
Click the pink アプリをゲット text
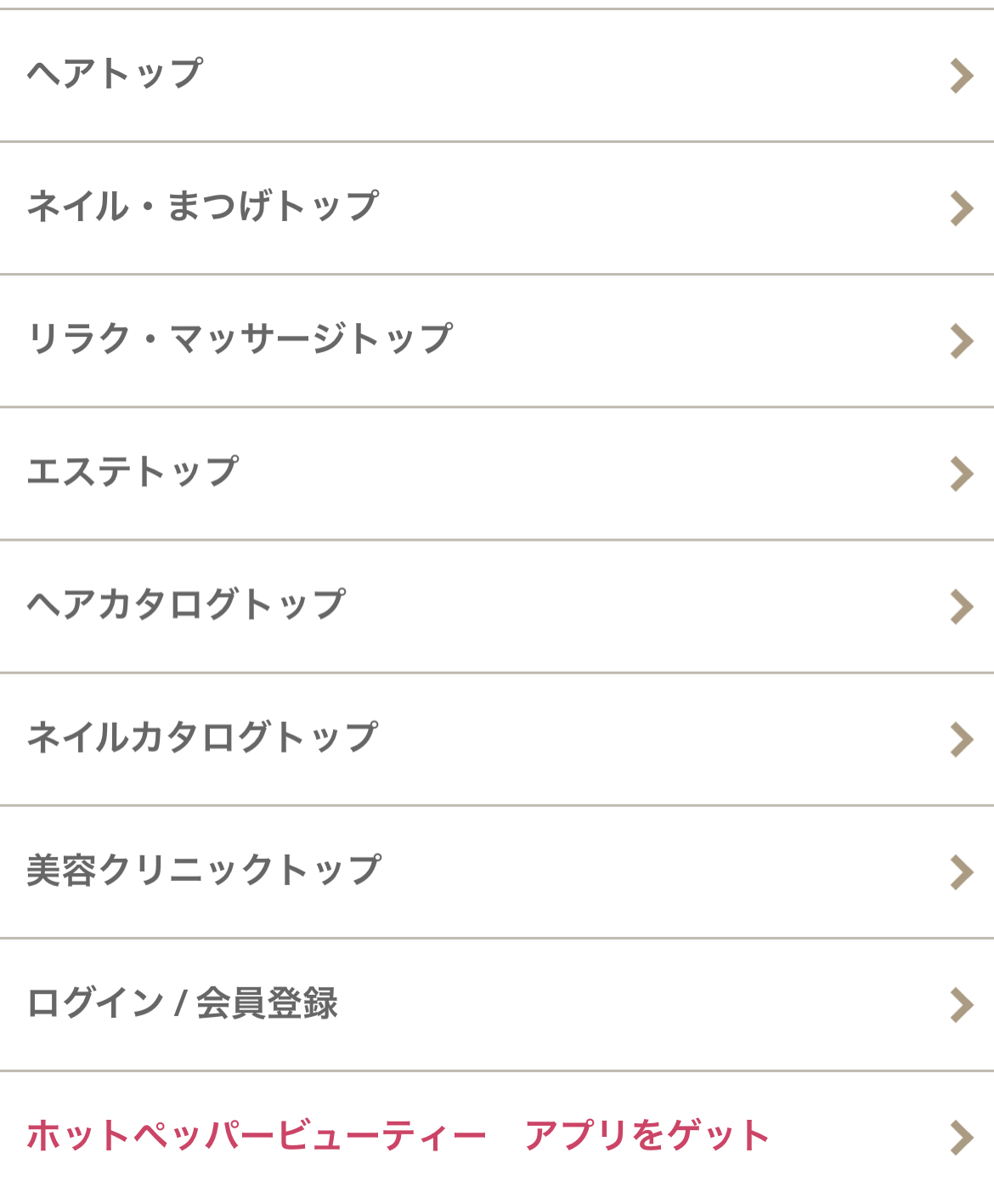click(647, 1136)
